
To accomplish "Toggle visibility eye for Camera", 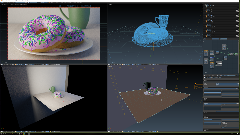I will tap(236, 12).
